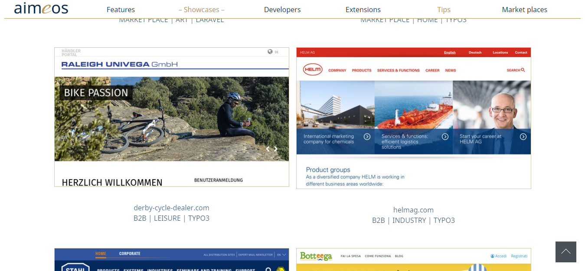Click the Accedi user icon link

pyautogui.click(x=498, y=256)
